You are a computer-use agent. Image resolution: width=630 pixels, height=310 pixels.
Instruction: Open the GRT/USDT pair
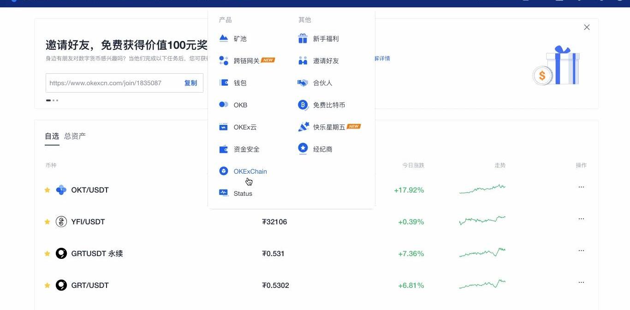[x=90, y=285]
